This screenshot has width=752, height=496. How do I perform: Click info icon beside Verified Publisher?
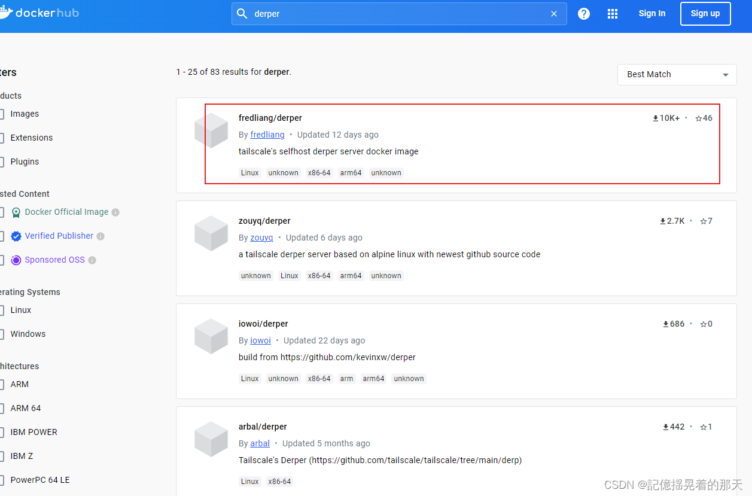(x=101, y=236)
